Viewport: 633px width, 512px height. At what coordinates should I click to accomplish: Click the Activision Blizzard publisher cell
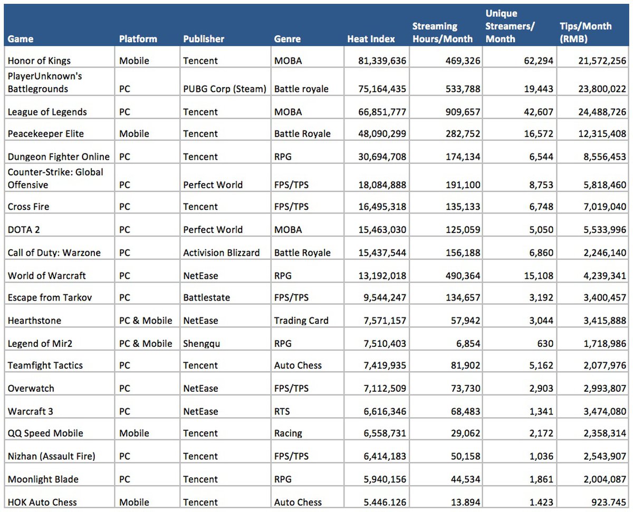pyautogui.click(x=221, y=253)
